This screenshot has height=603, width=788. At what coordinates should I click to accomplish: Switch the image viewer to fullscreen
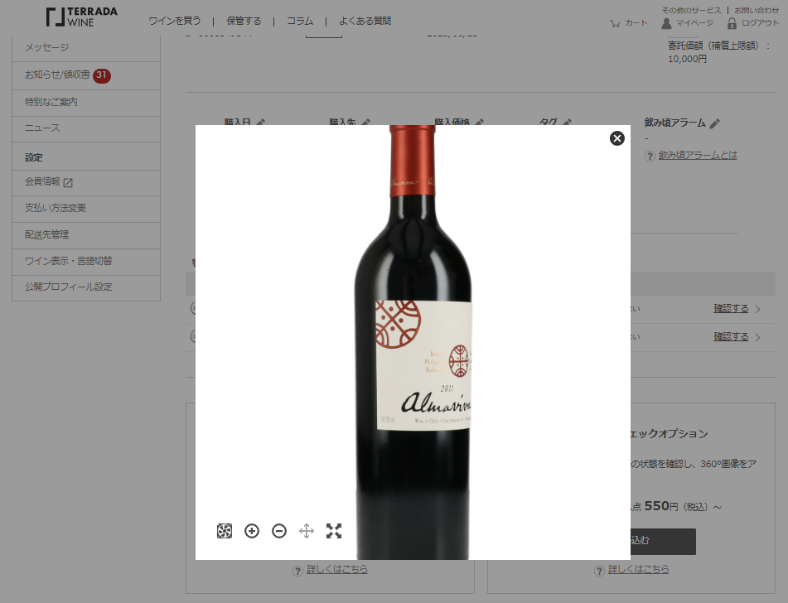pyautogui.click(x=334, y=531)
